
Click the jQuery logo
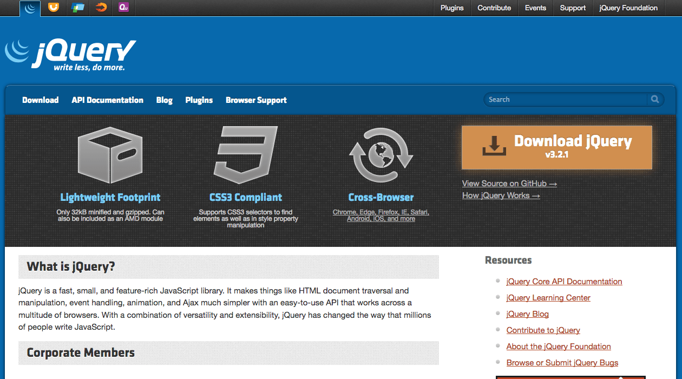(x=70, y=54)
